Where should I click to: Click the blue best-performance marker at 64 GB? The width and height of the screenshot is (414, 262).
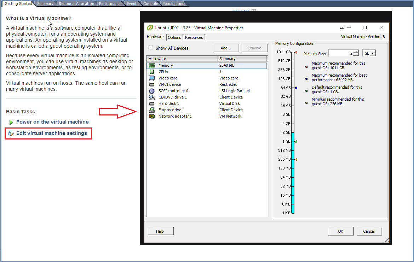tap(296, 88)
